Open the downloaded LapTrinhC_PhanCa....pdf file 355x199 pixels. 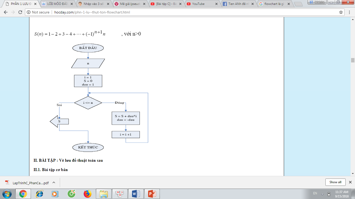tap(31, 183)
